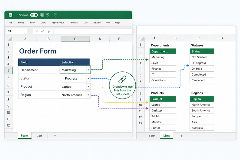Switch to the Lists sheet tab in left window

(39, 136)
